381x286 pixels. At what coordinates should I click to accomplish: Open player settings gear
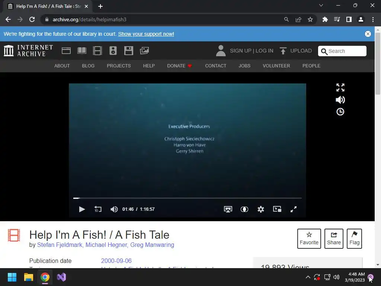point(261,209)
